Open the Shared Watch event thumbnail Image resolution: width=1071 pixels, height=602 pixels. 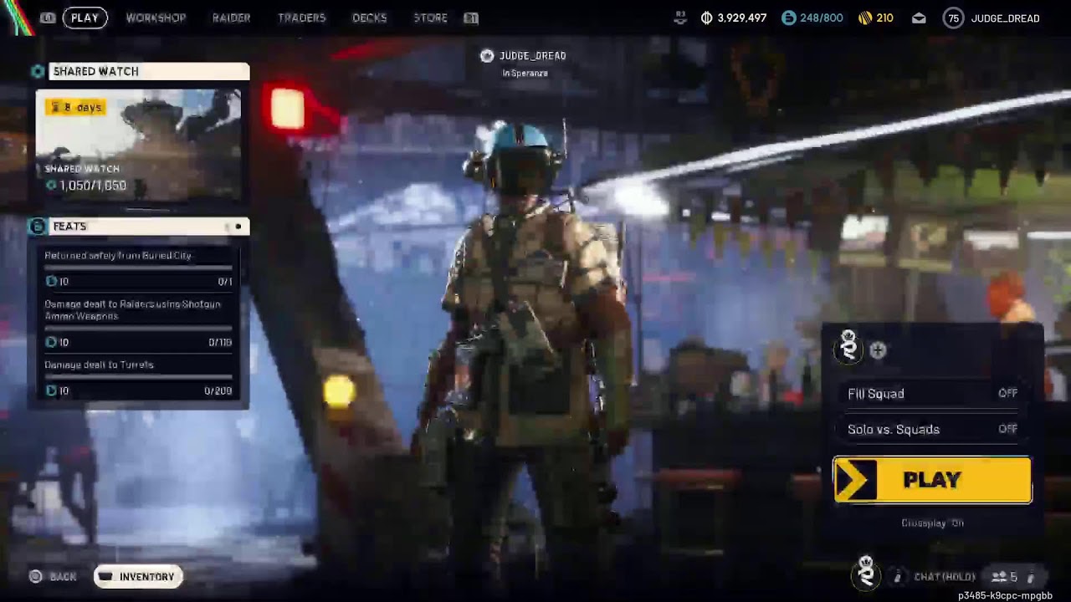click(138, 145)
